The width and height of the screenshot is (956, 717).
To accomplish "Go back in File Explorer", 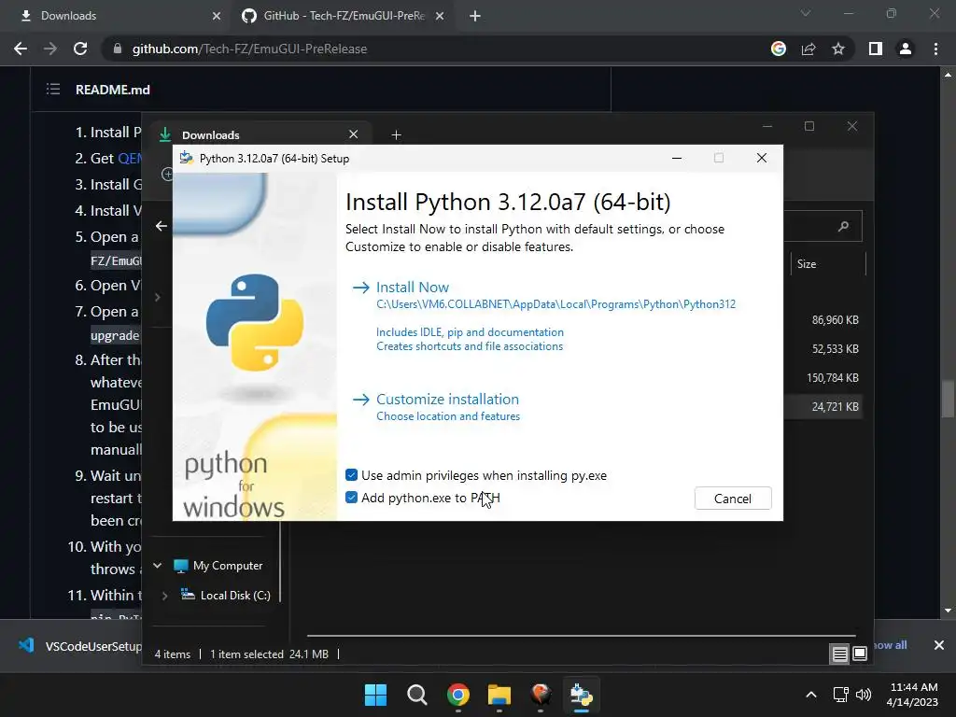I will click(161, 226).
